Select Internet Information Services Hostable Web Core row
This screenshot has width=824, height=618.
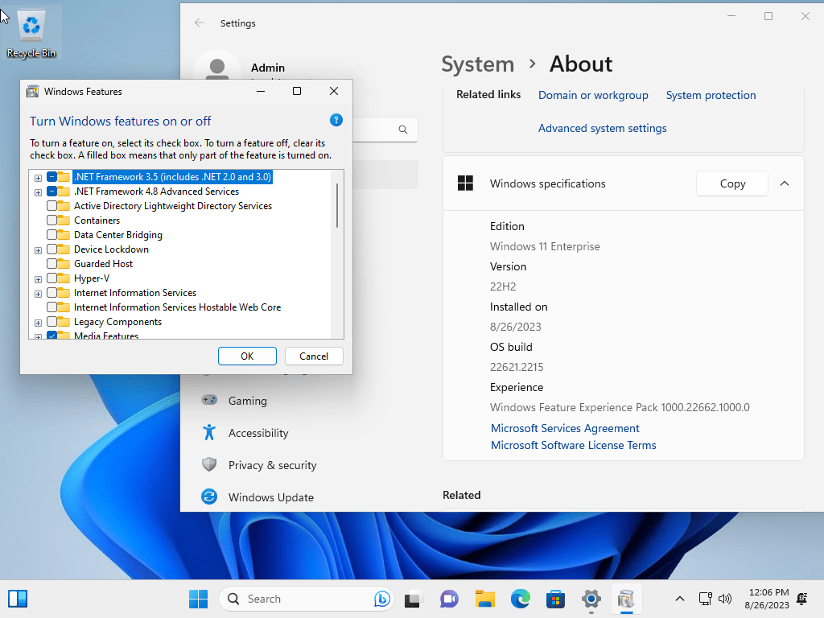[x=177, y=307]
